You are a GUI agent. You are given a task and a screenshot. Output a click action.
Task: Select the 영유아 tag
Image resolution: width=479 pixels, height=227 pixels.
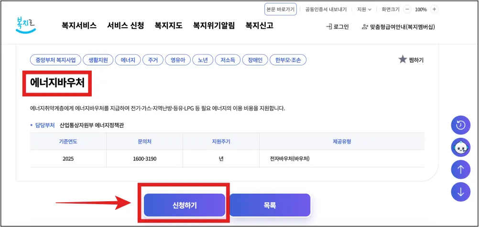[178, 60]
